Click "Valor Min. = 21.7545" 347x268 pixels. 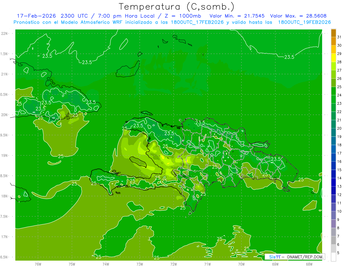237,16
